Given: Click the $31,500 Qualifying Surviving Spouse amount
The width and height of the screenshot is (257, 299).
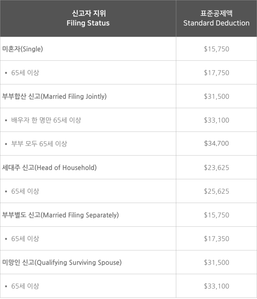Looking at the screenshot, I should coord(216,263).
